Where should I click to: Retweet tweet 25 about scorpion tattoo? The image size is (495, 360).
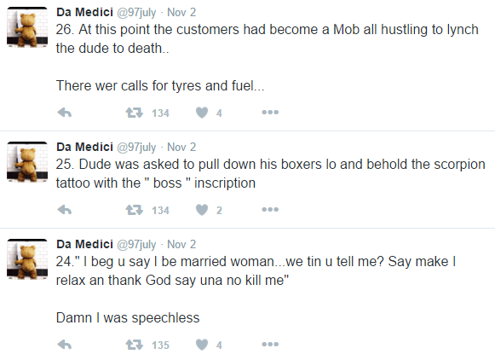point(134,210)
